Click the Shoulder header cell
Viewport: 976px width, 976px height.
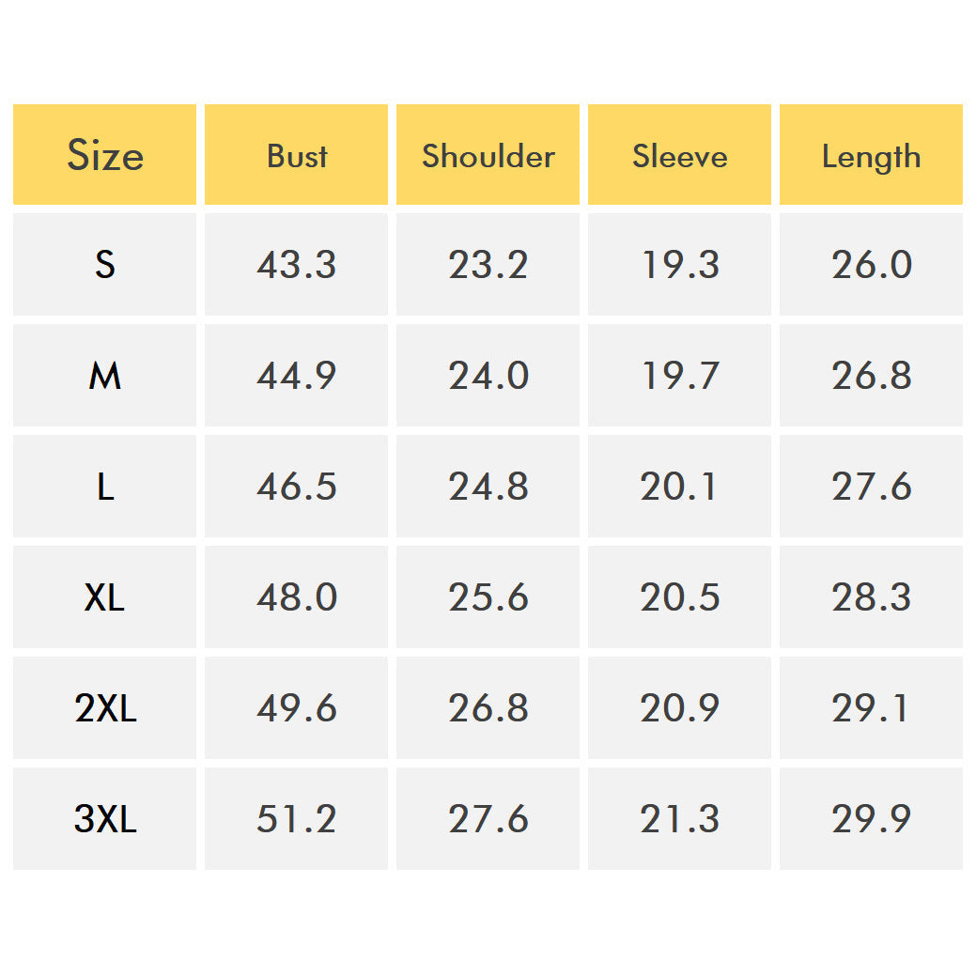point(488,154)
